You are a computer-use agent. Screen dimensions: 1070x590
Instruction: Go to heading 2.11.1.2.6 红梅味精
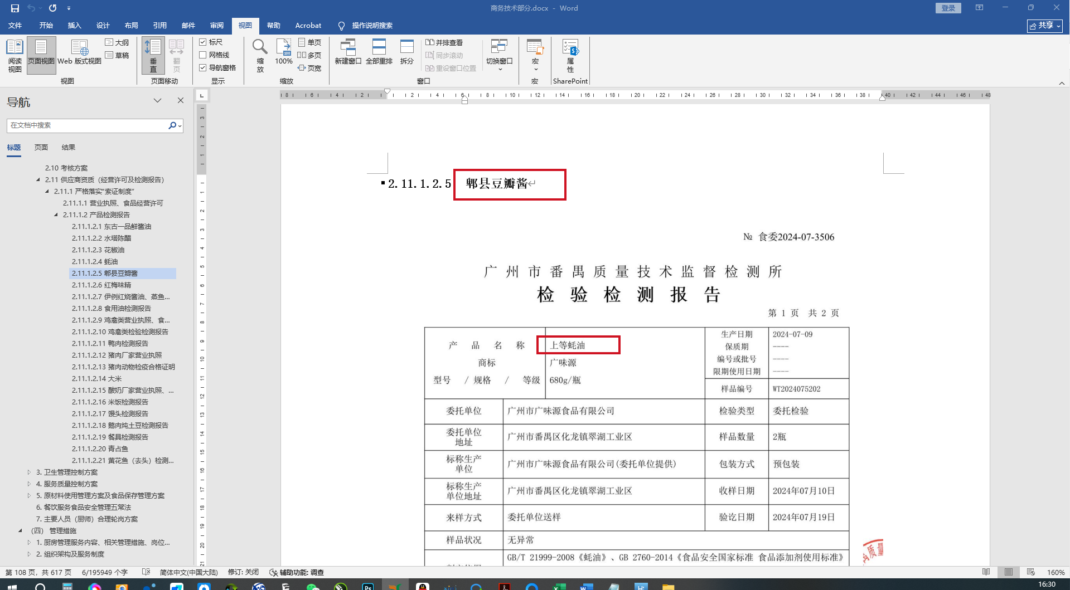pos(101,285)
